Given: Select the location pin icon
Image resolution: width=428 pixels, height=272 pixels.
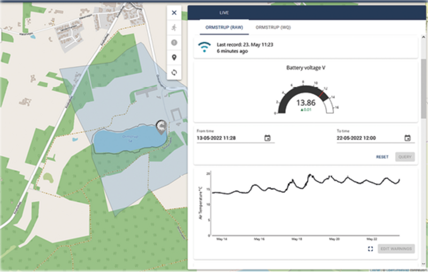Looking at the screenshot, I should tap(174, 57).
